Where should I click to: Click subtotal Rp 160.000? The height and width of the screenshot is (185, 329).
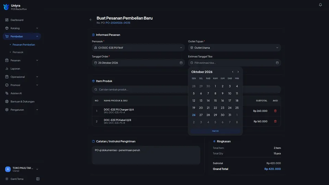pyautogui.click(x=260, y=121)
